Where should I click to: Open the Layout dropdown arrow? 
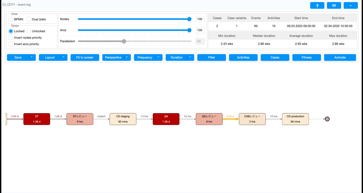tap(64, 57)
